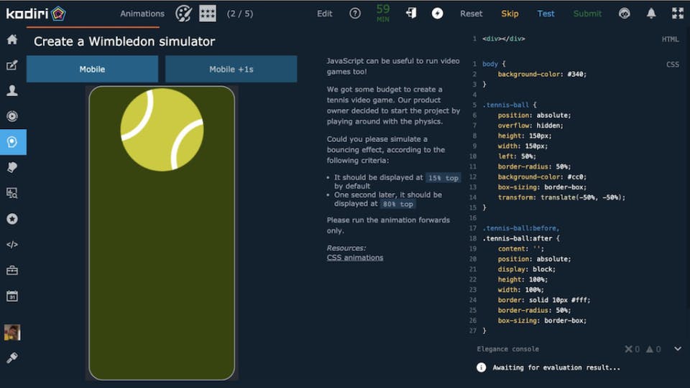
Task: Click the overflow: hidden CSS line
Action: (530, 126)
